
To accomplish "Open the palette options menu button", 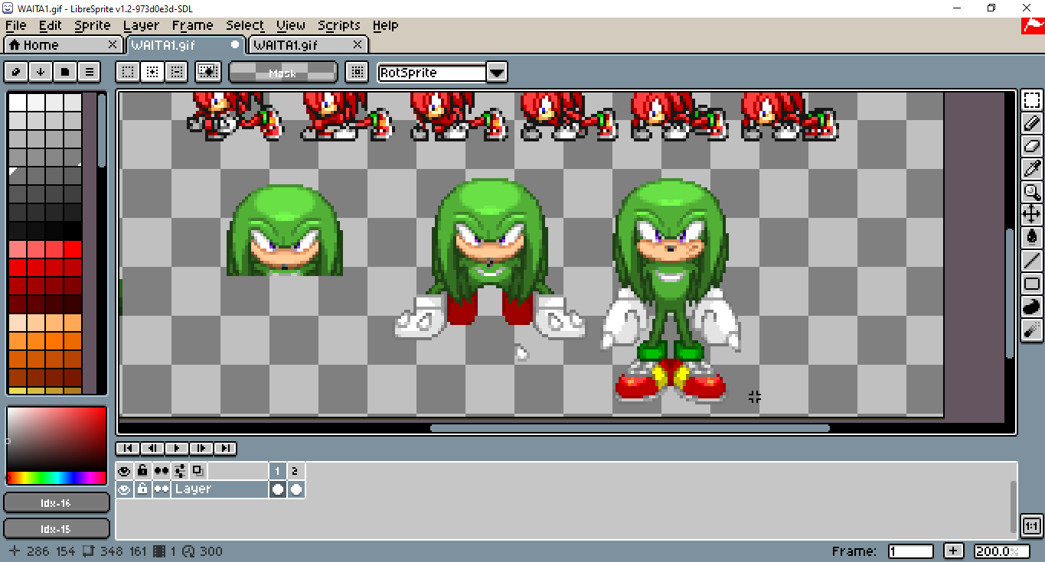I will pyautogui.click(x=90, y=72).
